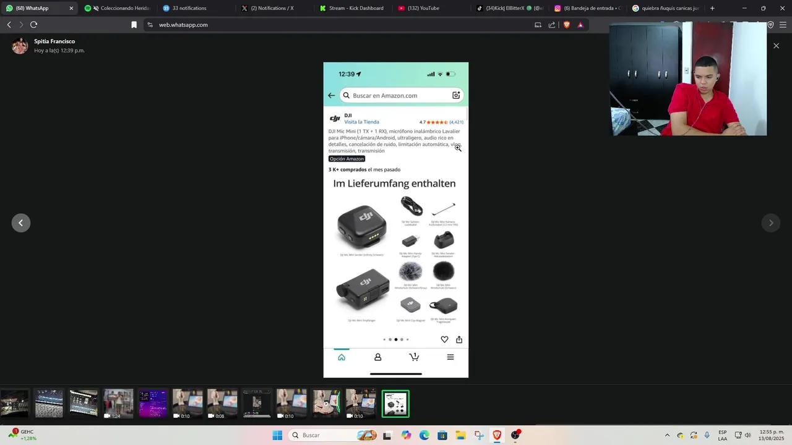Click the Brave Rewards triangle icon
This screenshot has height=445, width=792.
pyautogui.click(x=580, y=25)
